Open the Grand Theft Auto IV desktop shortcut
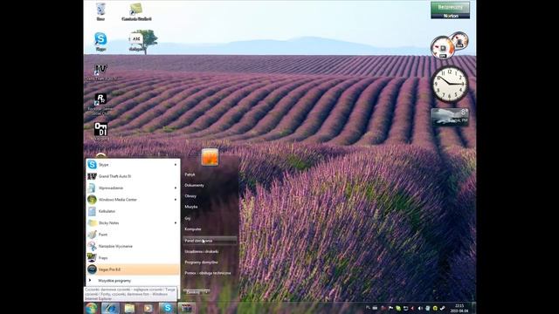 (101, 71)
